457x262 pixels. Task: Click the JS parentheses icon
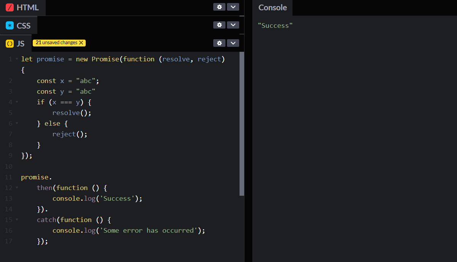coord(10,43)
